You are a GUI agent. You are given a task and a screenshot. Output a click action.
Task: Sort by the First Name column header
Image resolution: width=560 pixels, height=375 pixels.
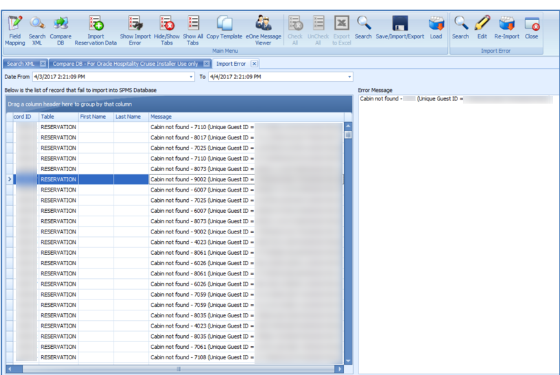pyautogui.click(x=96, y=117)
